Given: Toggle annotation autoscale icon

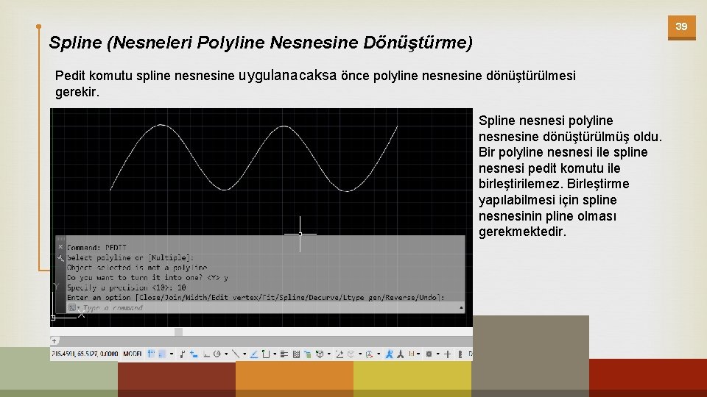Looking at the screenshot, I should point(400,354).
